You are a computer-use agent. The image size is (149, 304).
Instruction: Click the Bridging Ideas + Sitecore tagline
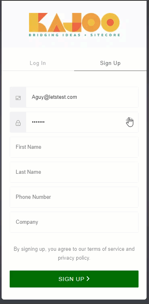coord(74,35)
